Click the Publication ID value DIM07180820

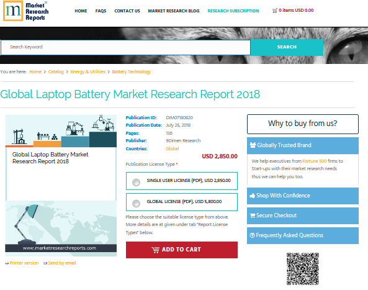coord(179,117)
